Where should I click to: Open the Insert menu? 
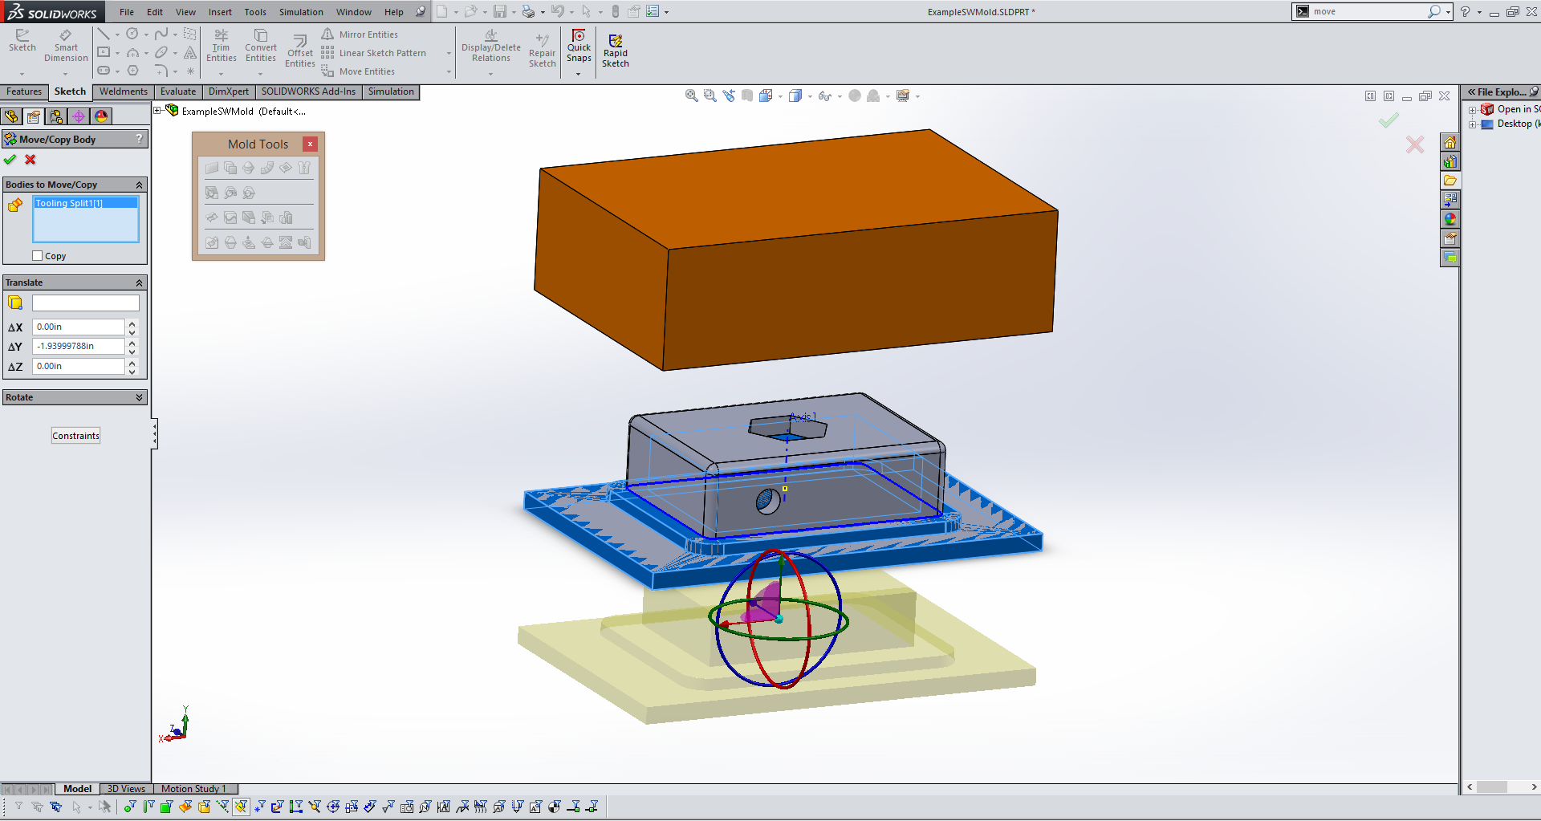coord(220,12)
